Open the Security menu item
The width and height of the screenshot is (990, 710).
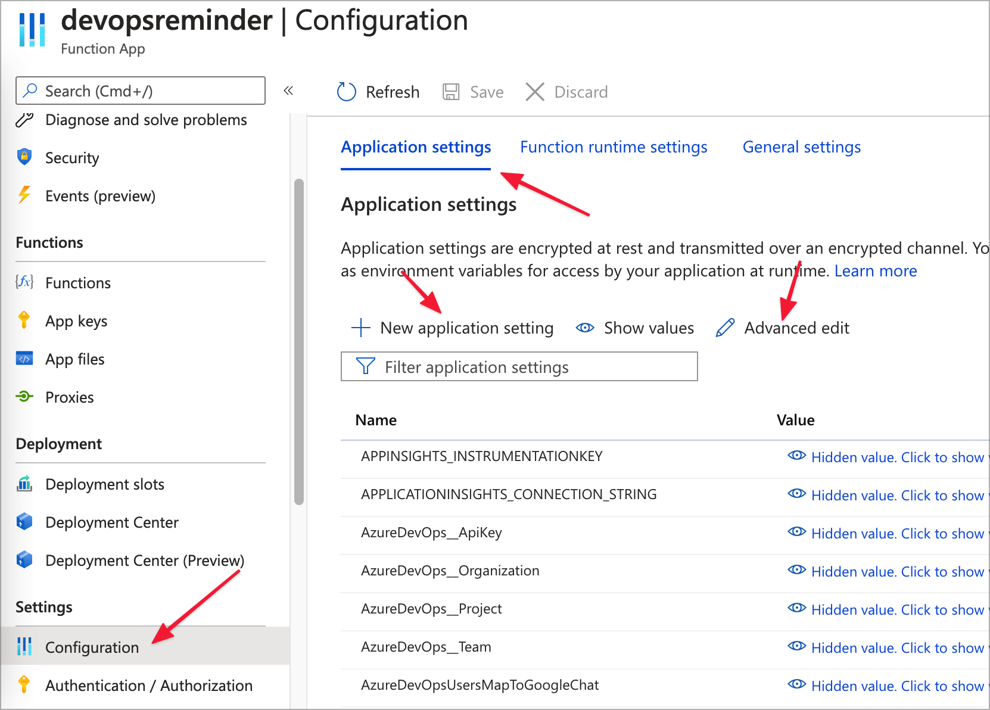(x=72, y=158)
